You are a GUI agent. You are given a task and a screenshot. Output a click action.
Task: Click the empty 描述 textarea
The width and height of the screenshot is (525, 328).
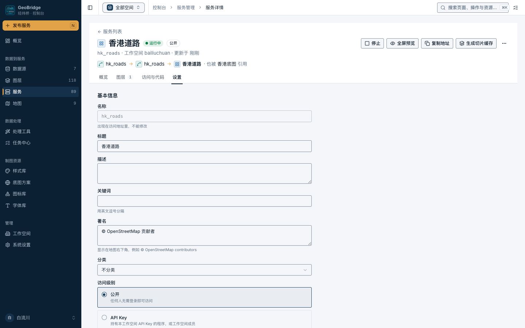[205, 173]
